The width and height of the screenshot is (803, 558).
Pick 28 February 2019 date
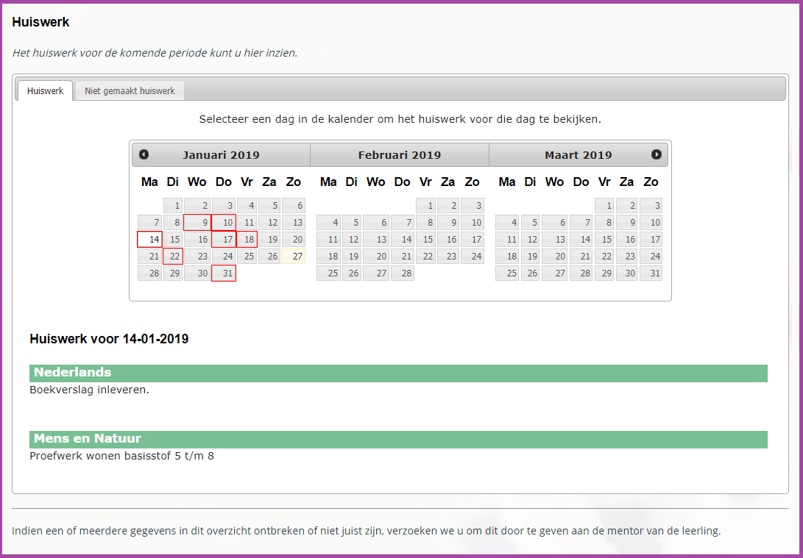tap(403, 273)
